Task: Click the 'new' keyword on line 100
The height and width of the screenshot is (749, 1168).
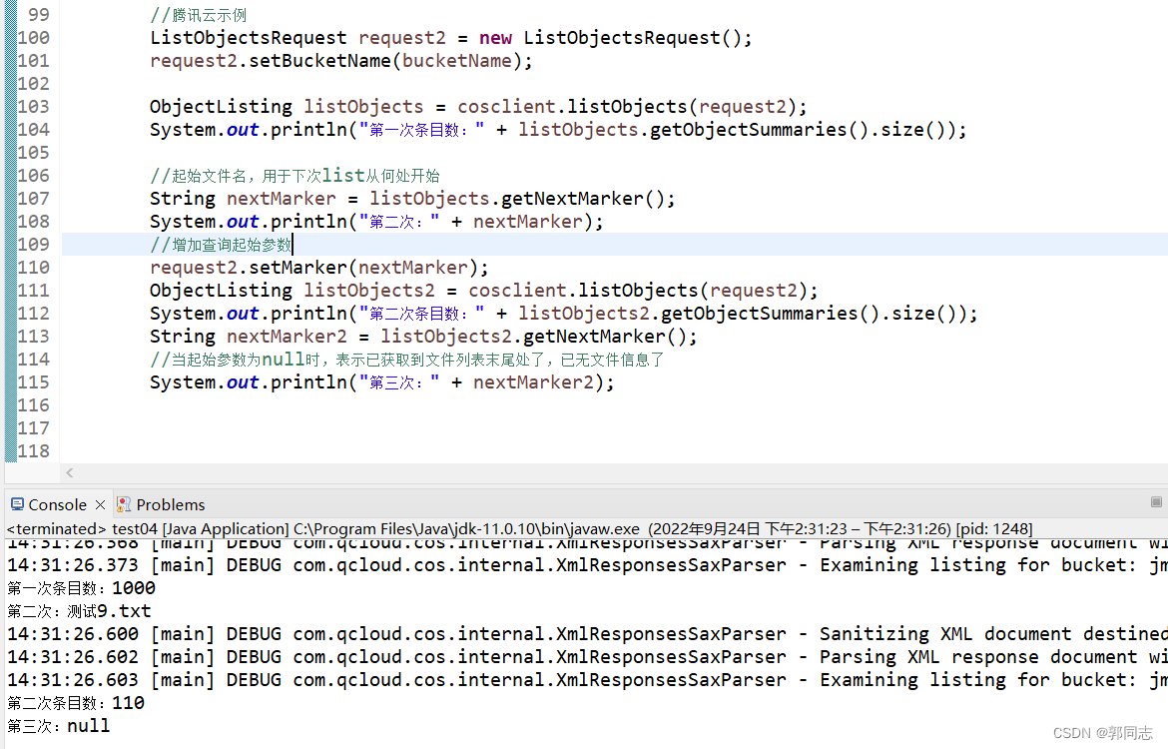Action: tap(495, 38)
